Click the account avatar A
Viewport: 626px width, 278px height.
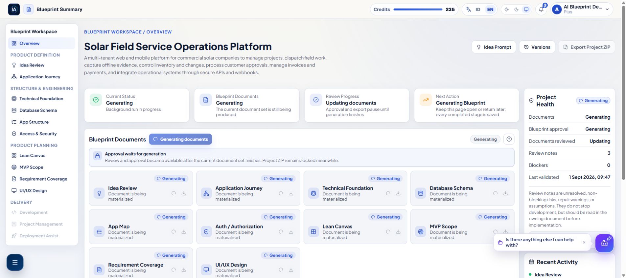pyautogui.click(x=557, y=10)
